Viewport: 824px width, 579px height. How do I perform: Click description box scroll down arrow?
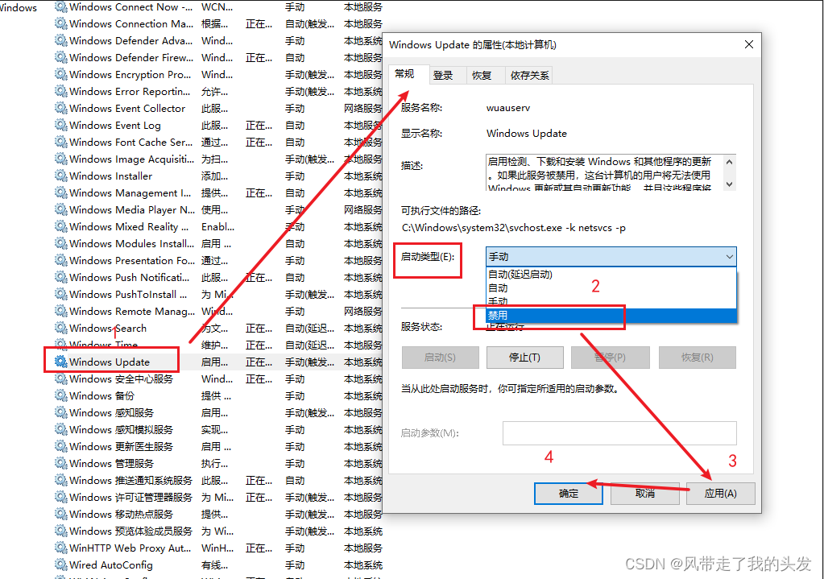(x=730, y=184)
